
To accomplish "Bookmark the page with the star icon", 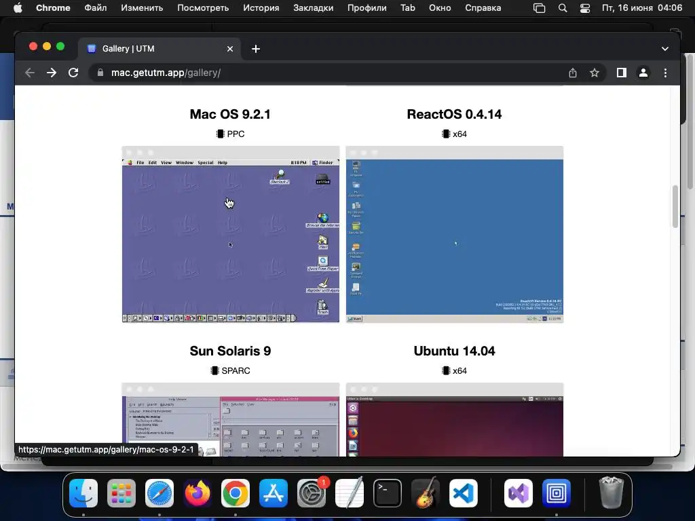I will [595, 73].
